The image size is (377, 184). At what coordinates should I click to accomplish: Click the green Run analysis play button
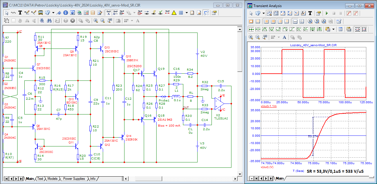point(327,13)
